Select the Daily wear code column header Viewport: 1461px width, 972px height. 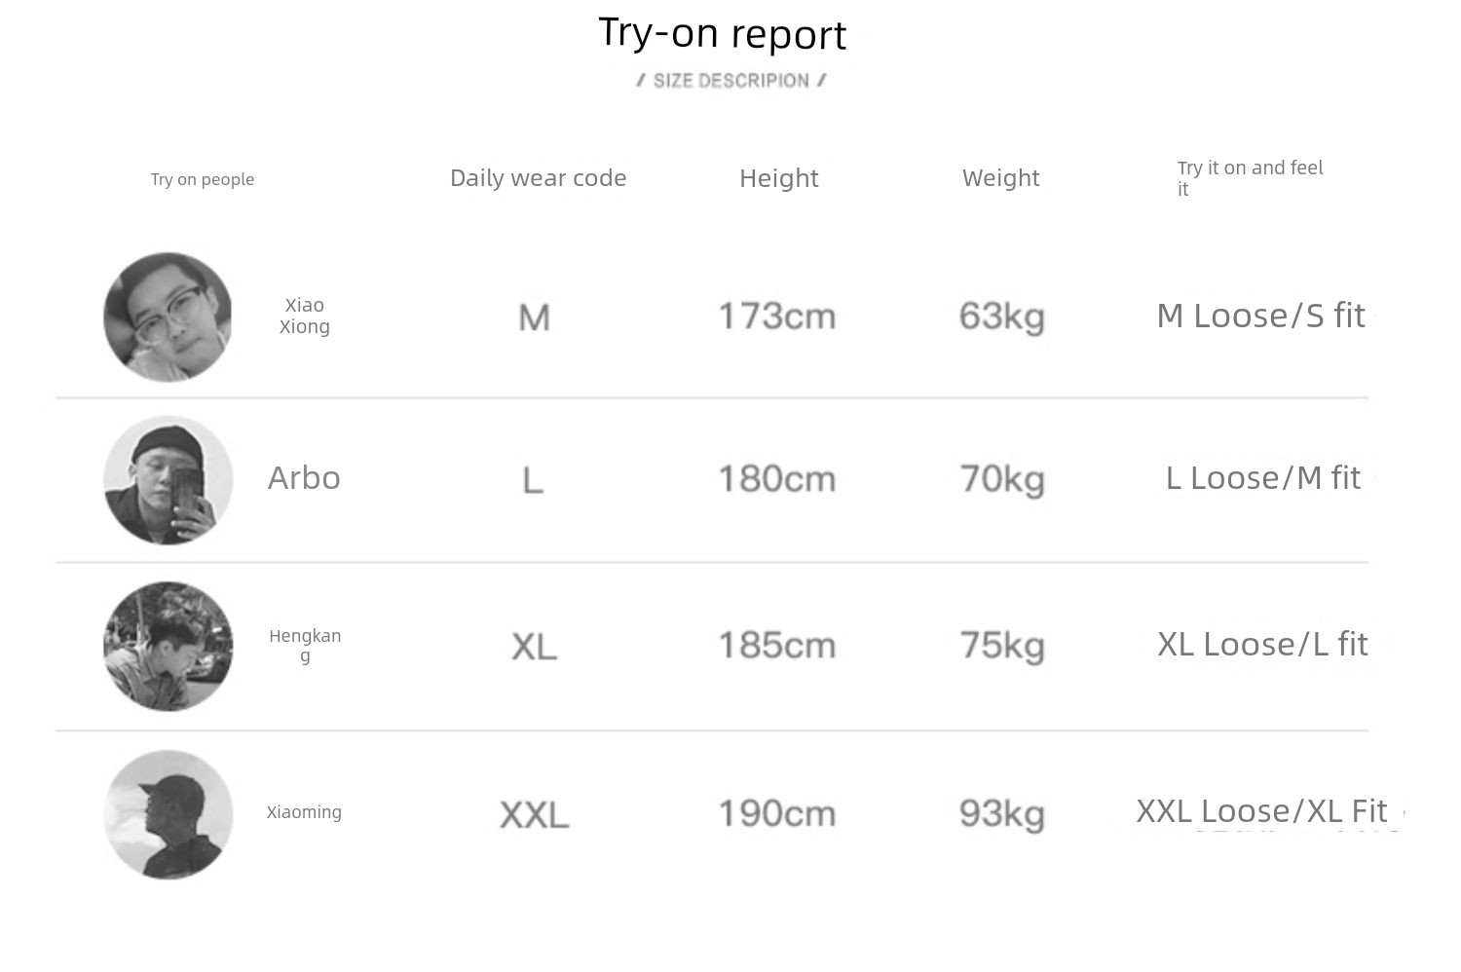pos(538,178)
